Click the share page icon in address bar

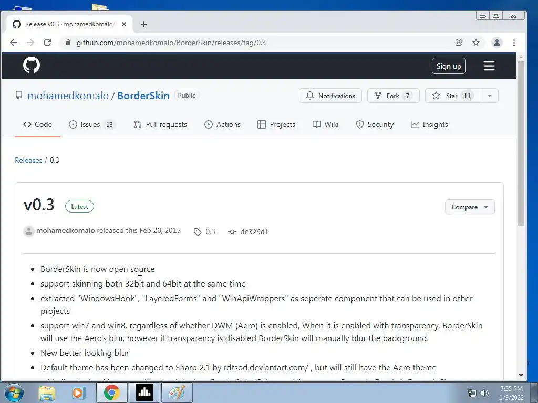click(459, 43)
